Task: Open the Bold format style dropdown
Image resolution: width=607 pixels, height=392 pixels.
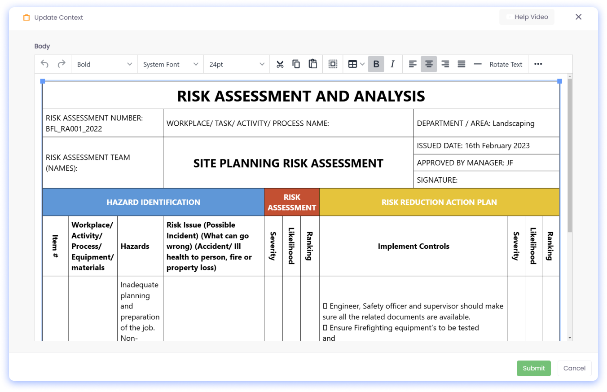Action: coord(104,64)
